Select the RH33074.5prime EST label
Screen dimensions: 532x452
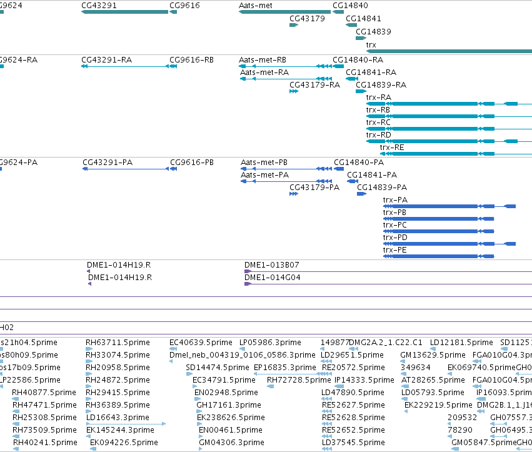118,355
